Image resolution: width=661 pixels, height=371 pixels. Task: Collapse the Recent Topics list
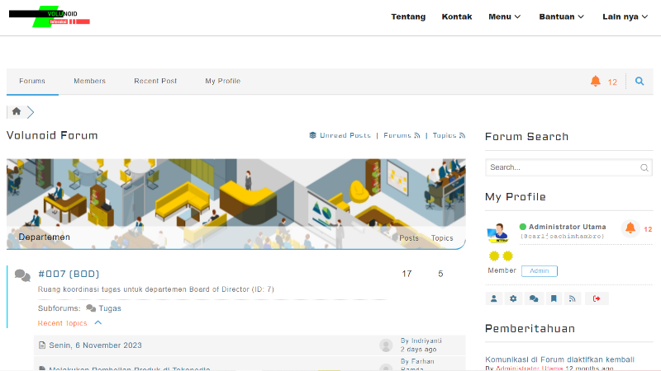(98, 323)
